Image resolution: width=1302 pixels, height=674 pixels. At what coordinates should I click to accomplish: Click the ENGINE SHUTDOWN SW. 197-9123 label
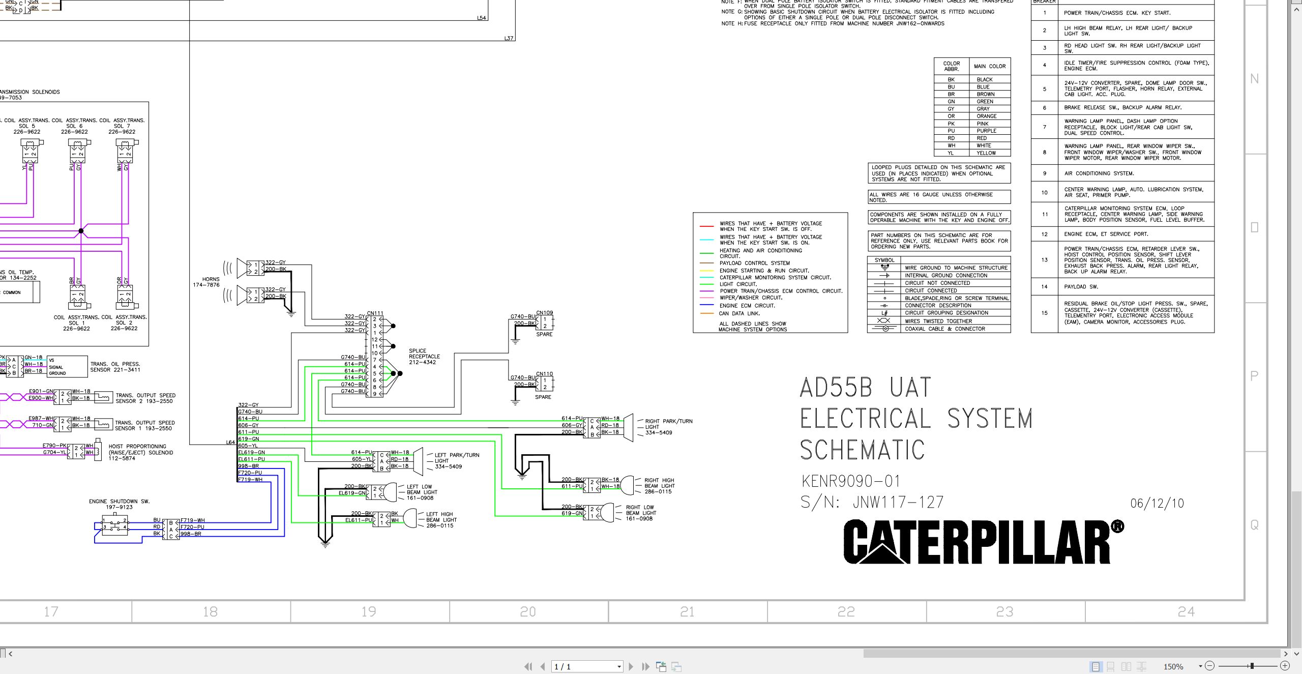tap(119, 504)
